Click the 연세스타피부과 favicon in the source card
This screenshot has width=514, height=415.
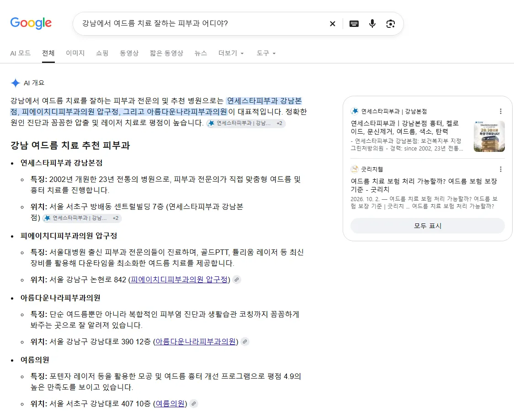click(355, 111)
